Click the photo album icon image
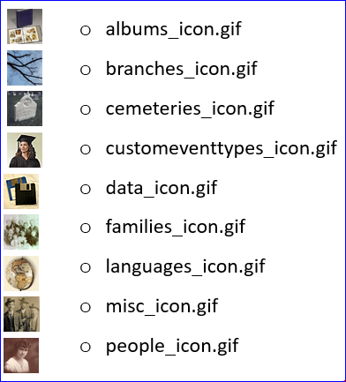The image size is (346, 382). (25, 26)
